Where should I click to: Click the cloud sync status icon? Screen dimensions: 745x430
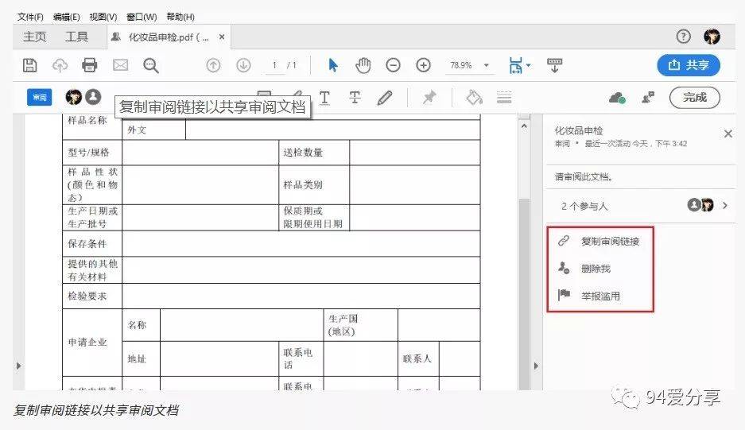tap(617, 98)
